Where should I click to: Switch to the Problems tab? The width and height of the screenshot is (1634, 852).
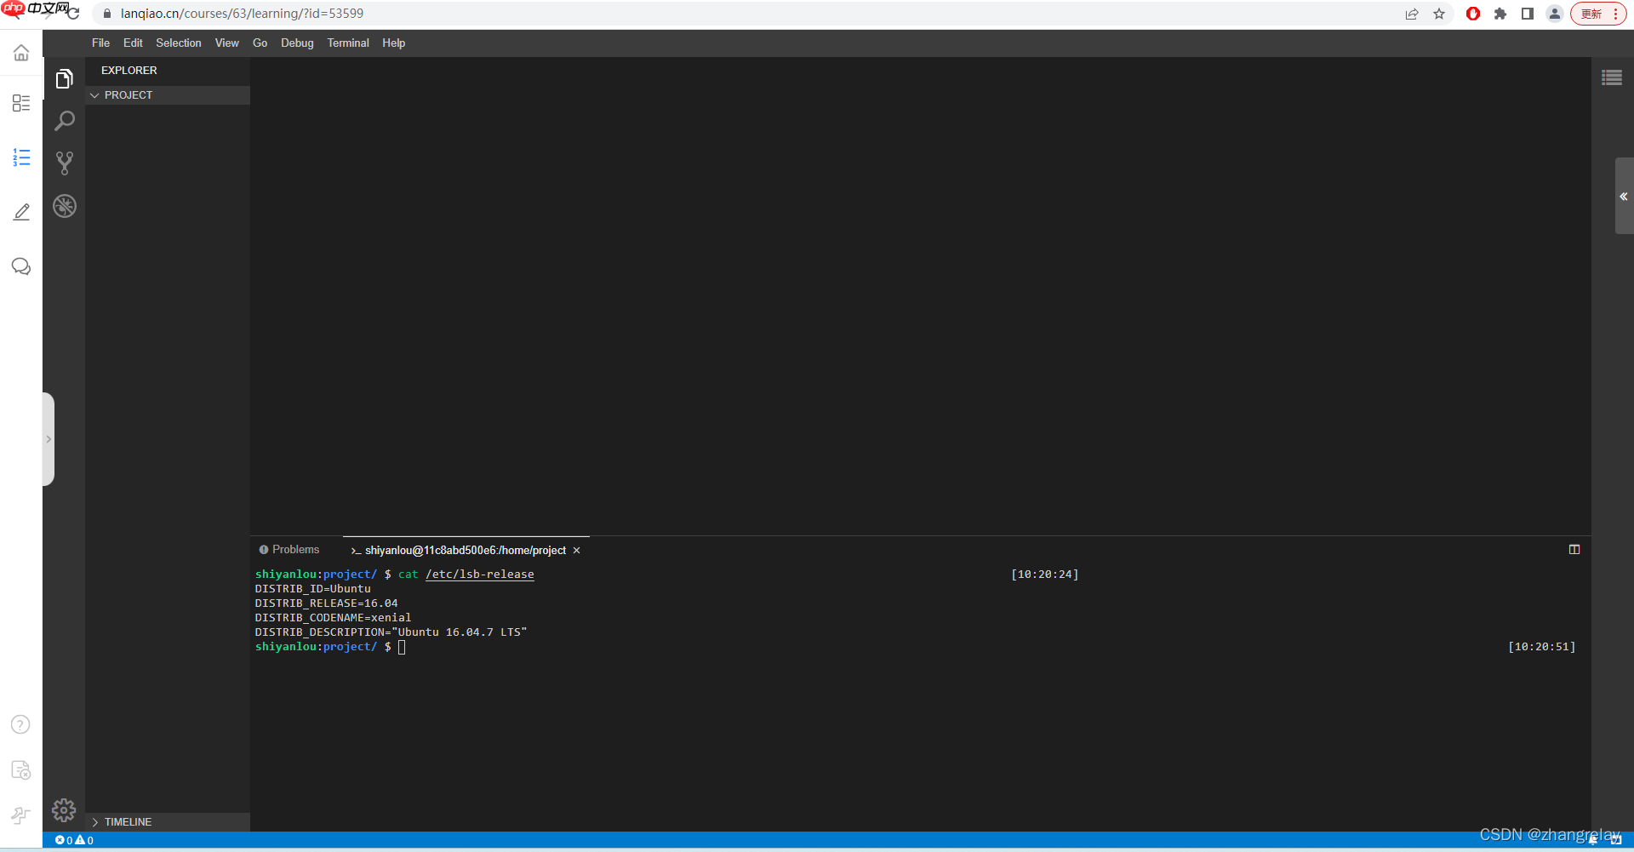click(289, 550)
